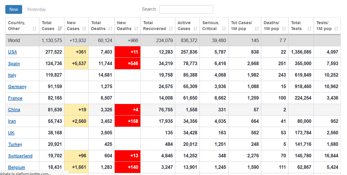The width and height of the screenshot is (347, 175).
Task: Switch to the Yesterday tab
Action: (x=36, y=9)
